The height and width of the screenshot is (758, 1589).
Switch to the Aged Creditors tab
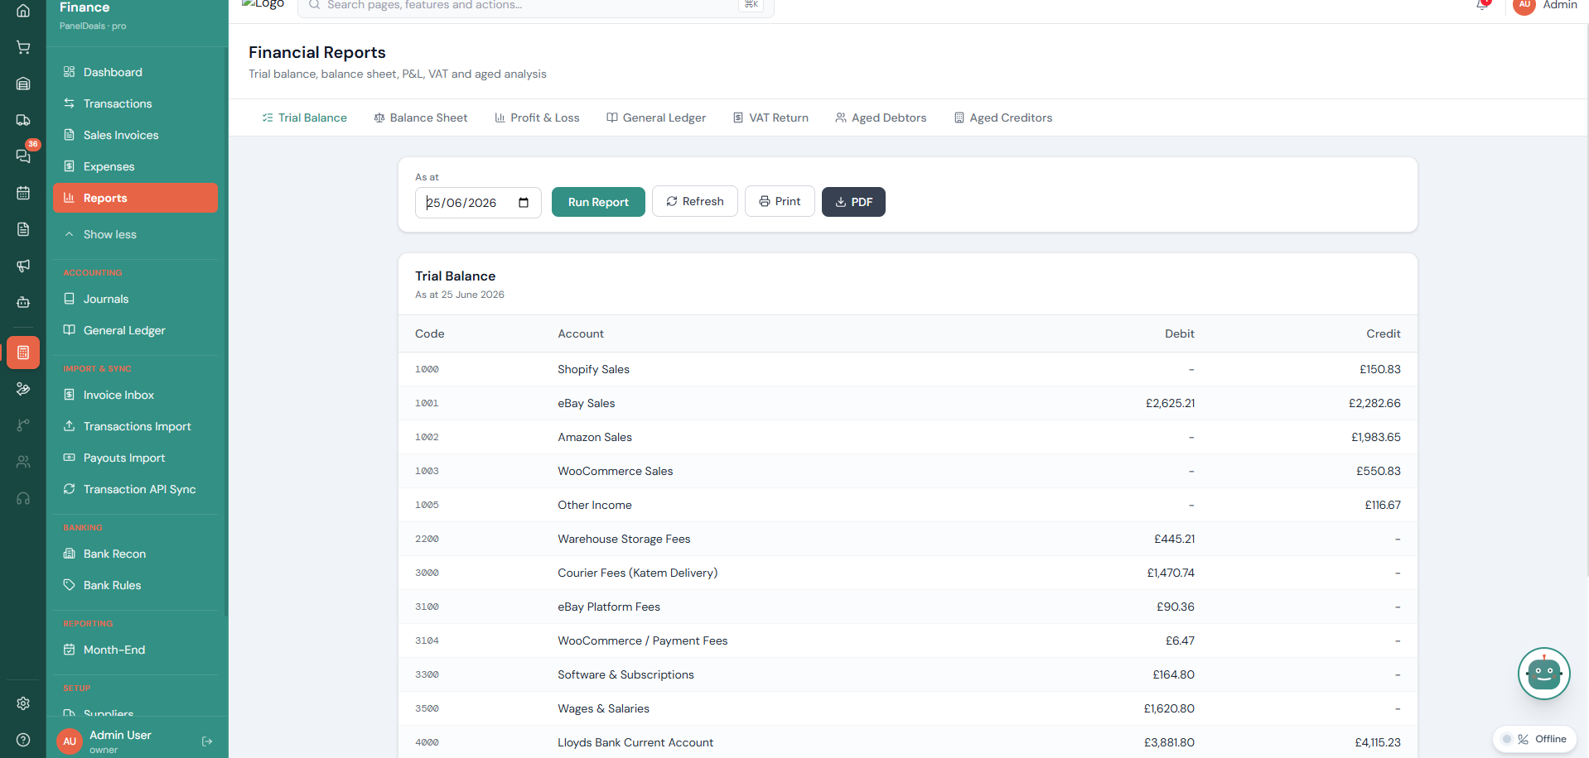pyautogui.click(x=1003, y=118)
